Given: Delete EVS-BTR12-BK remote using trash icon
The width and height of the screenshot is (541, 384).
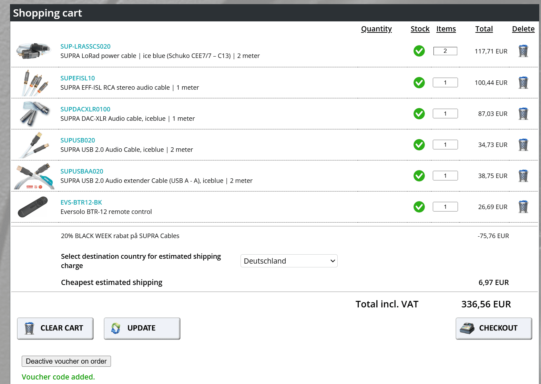Looking at the screenshot, I should [x=523, y=207].
